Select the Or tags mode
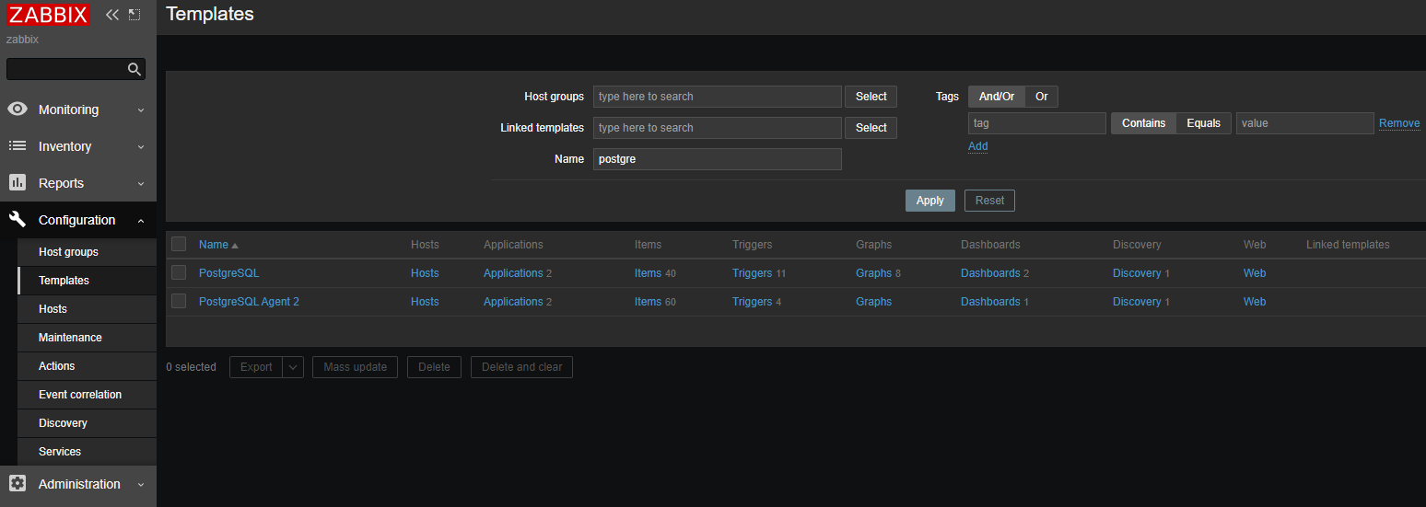 [1041, 97]
